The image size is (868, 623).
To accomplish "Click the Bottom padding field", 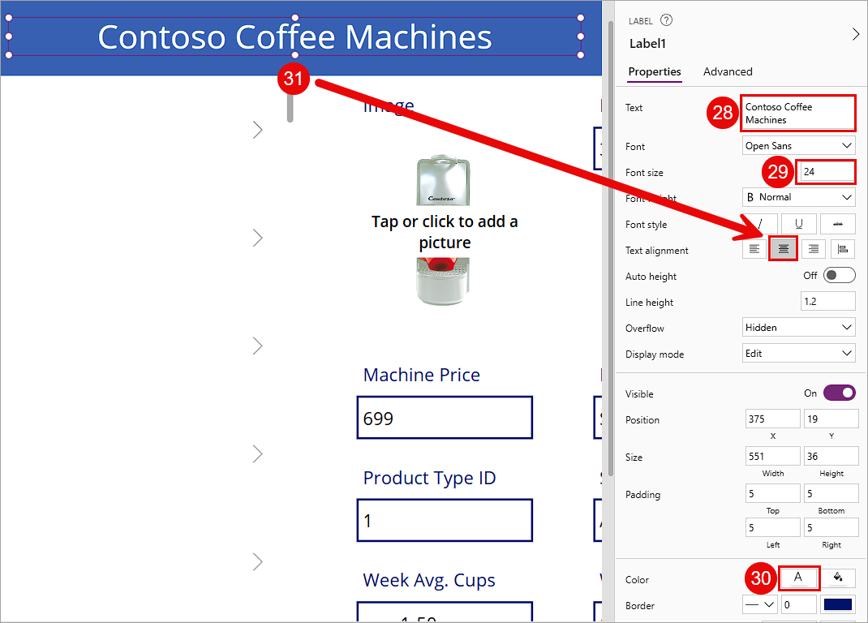I will click(831, 493).
